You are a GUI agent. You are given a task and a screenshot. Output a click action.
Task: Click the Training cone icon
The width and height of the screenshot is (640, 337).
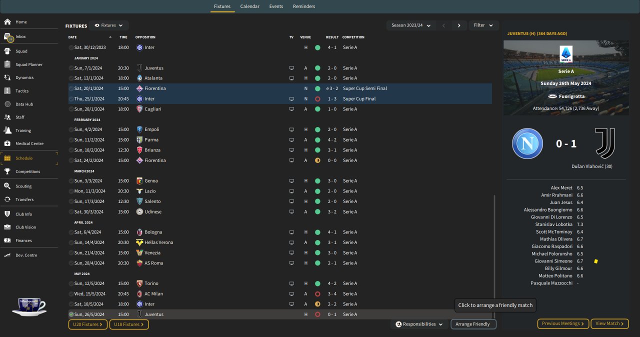point(7,130)
